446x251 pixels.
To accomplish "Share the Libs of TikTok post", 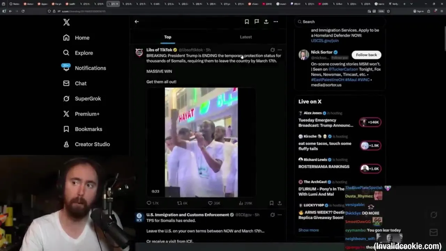I will (279, 203).
